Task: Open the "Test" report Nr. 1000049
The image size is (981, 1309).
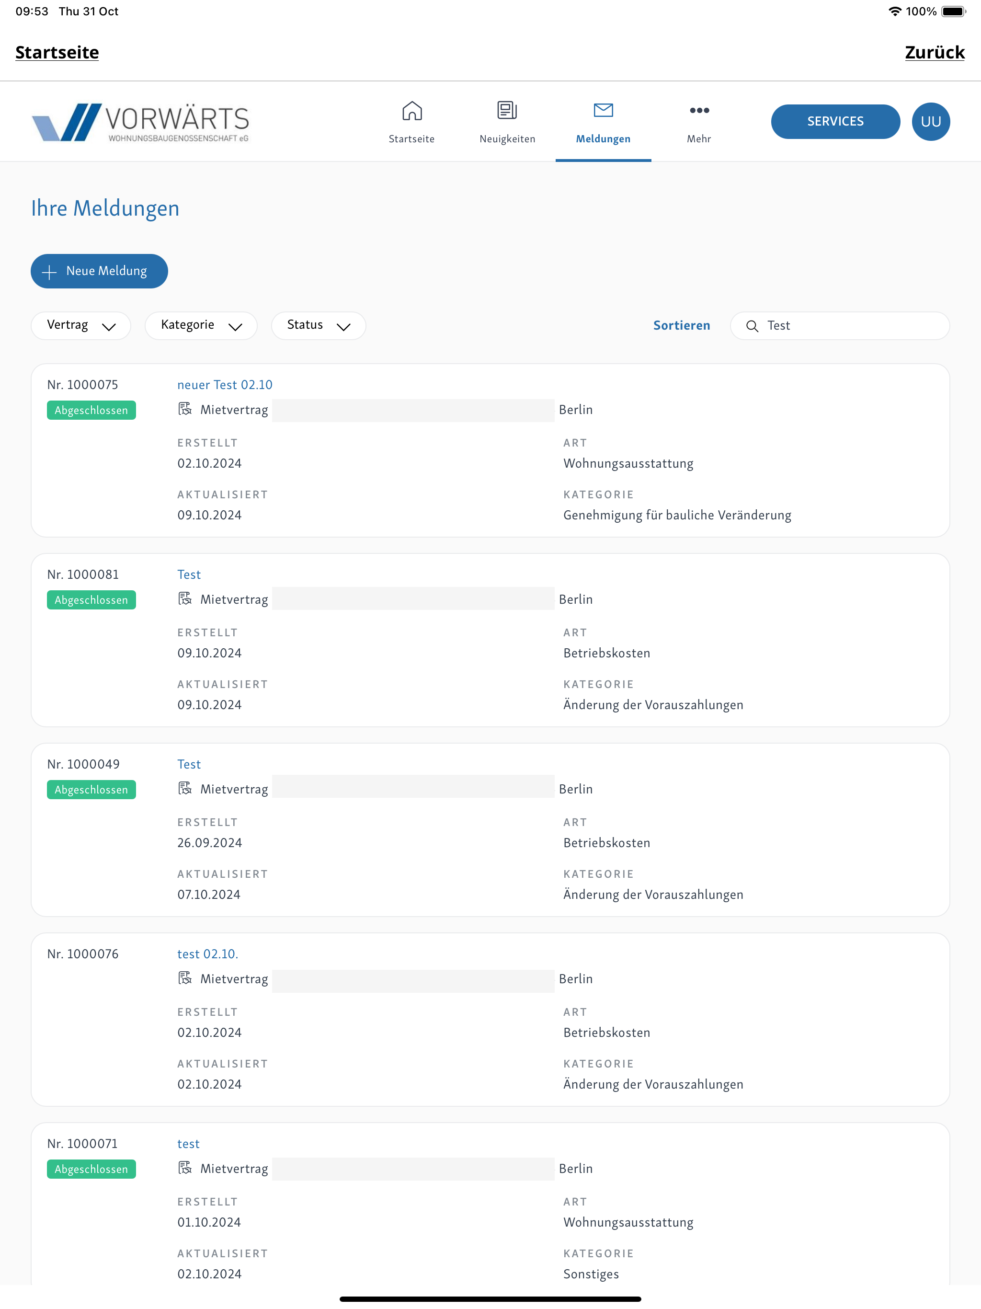Action: [189, 765]
